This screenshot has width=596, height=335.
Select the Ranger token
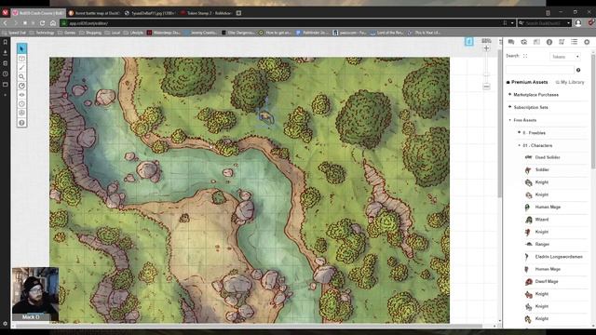[542, 244]
